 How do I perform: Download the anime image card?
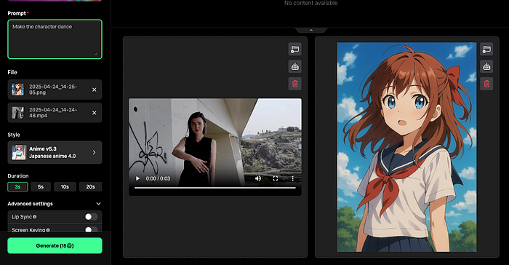pos(486,66)
